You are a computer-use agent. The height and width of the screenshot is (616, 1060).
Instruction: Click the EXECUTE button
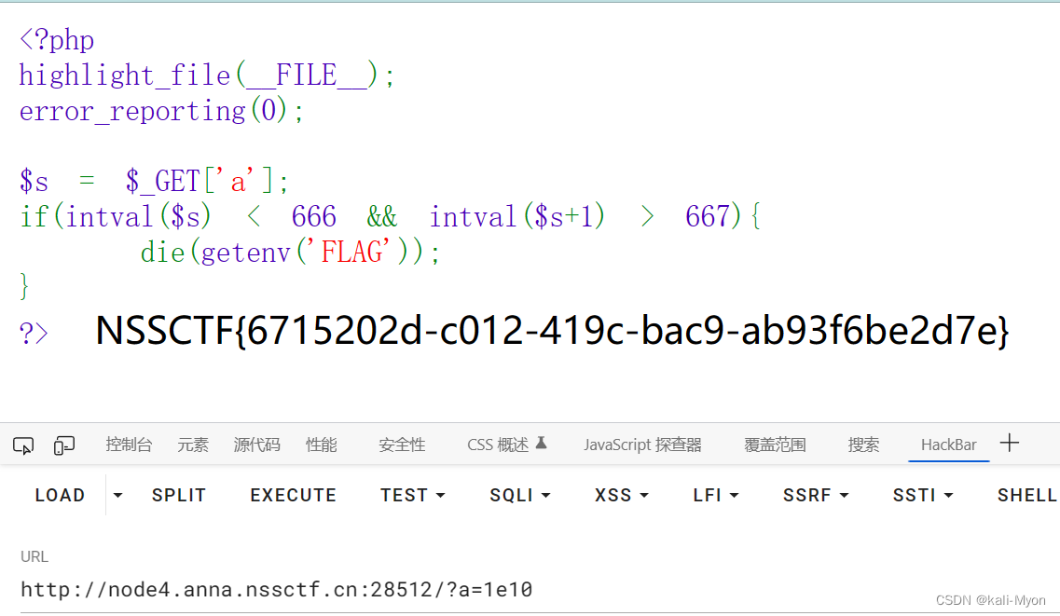pyautogui.click(x=294, y=495)
